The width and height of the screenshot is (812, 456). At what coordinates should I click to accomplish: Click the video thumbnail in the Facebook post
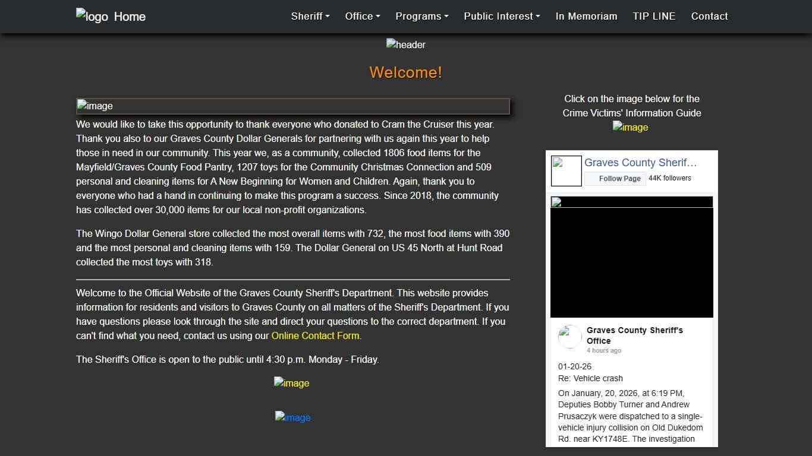pos(632,257)
